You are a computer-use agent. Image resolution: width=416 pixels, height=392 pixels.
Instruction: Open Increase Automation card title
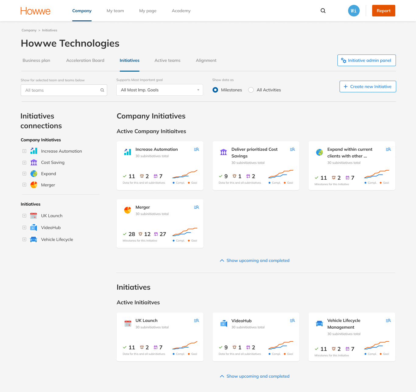tap(157, 149)
